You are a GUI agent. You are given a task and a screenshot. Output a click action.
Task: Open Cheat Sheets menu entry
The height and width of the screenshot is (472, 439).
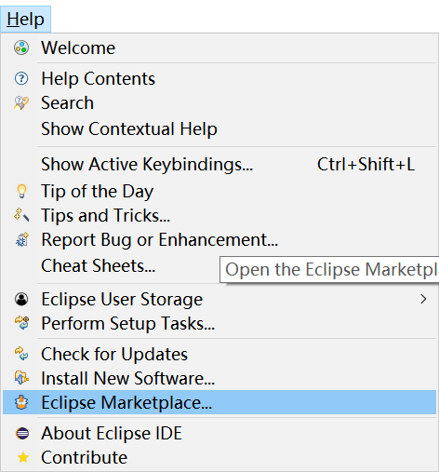[98, 266]
